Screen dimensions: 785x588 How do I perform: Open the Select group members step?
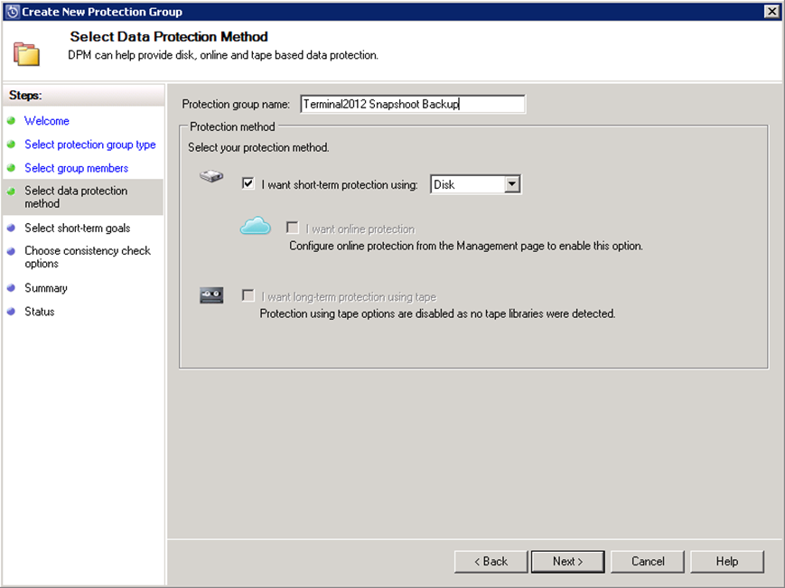tap(76, 168)
